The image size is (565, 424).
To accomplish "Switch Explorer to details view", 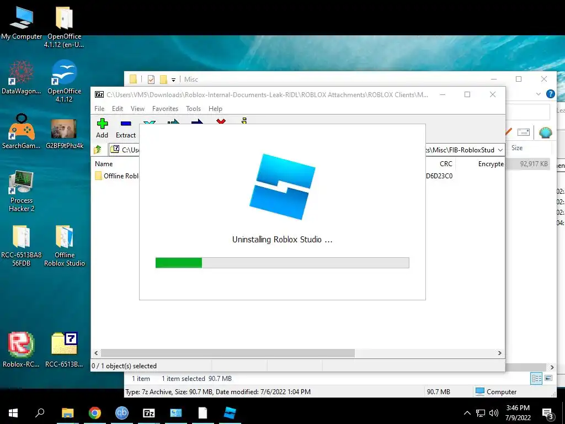I will tap(536, 379).
